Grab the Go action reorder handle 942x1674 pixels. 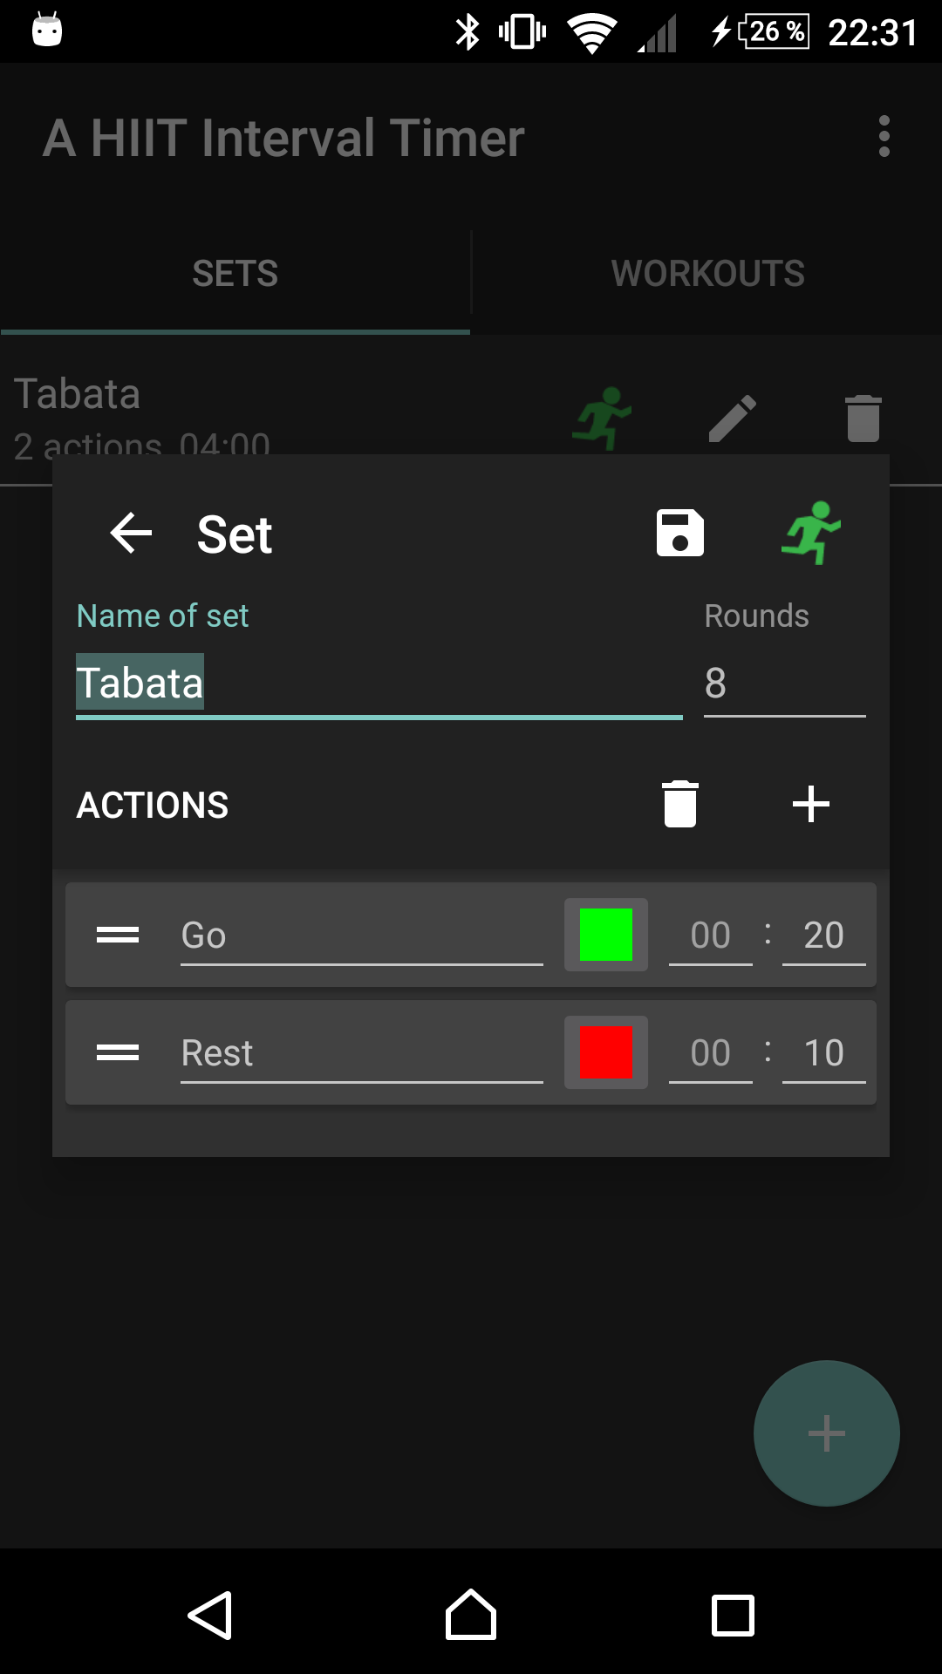coord(118,935)
